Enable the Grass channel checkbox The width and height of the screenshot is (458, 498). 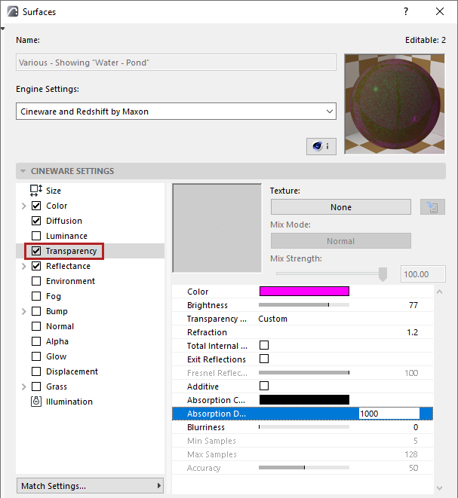point(36,386)
